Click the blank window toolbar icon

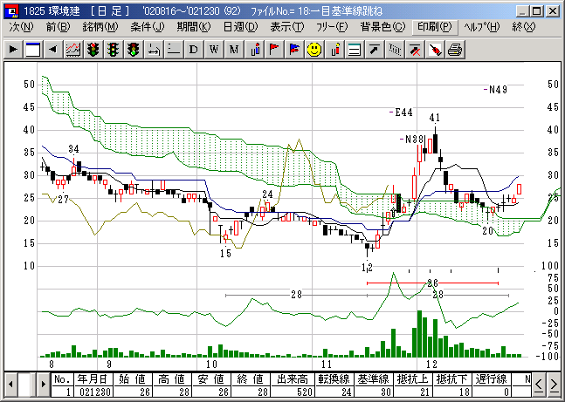[33, 49]
